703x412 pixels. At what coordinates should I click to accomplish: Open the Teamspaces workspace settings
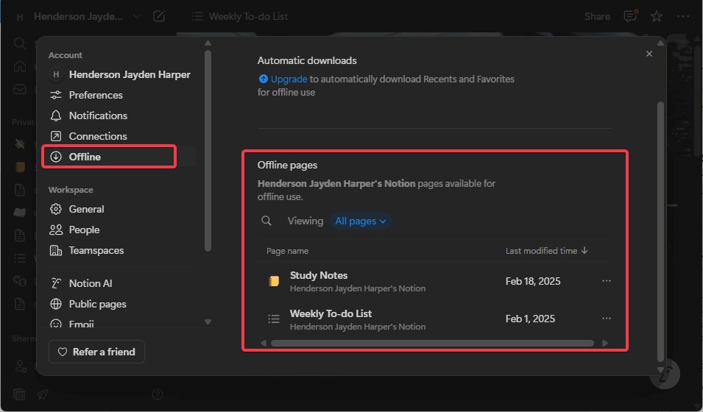(x=96, y=250)
